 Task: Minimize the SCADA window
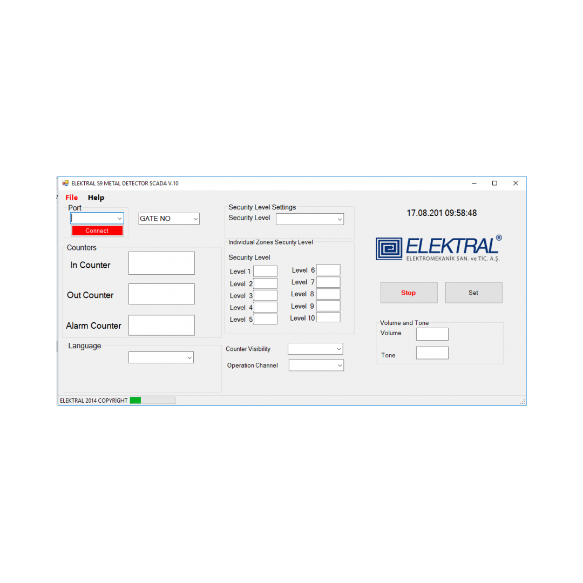pos(474,183)
